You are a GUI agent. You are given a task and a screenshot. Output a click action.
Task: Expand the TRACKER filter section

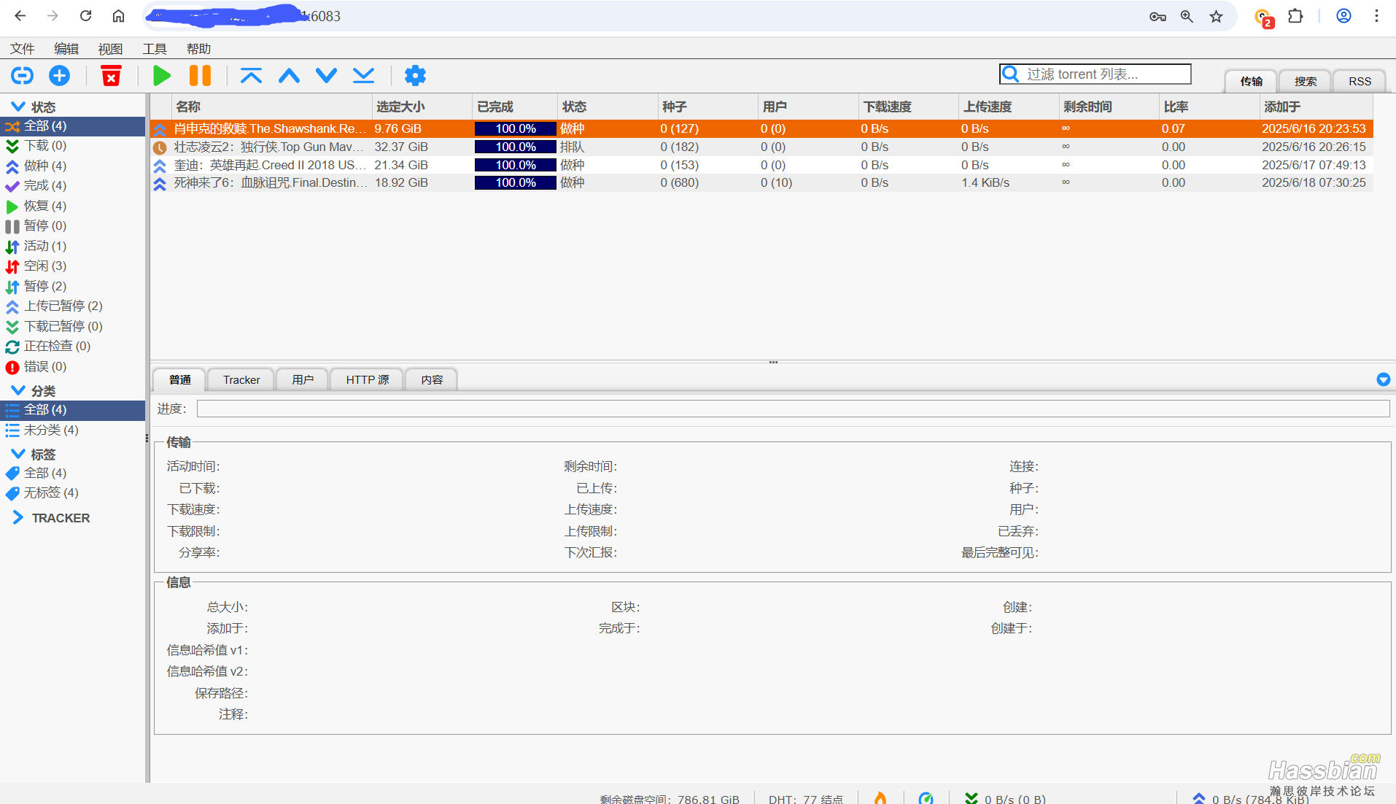18,517
